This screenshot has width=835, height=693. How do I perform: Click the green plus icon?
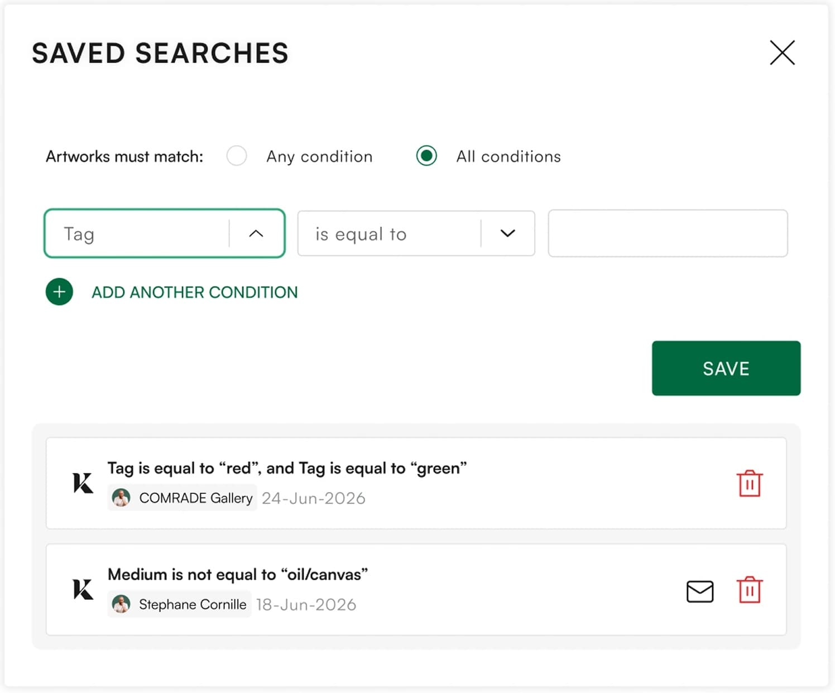pos(59,292)
